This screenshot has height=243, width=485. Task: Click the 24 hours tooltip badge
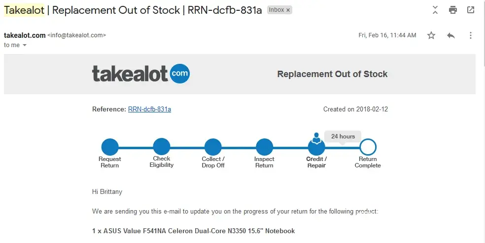click(x=343, y=136)
